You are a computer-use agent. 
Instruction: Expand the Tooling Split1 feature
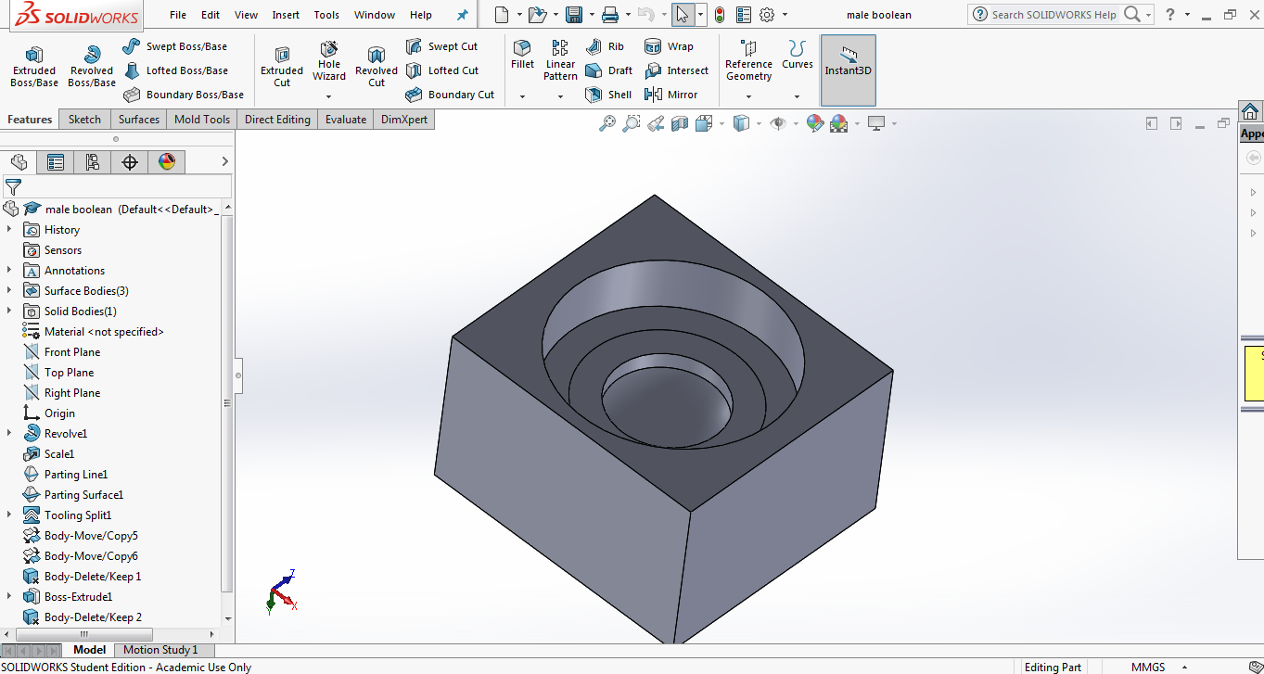[x=9, y=515]
